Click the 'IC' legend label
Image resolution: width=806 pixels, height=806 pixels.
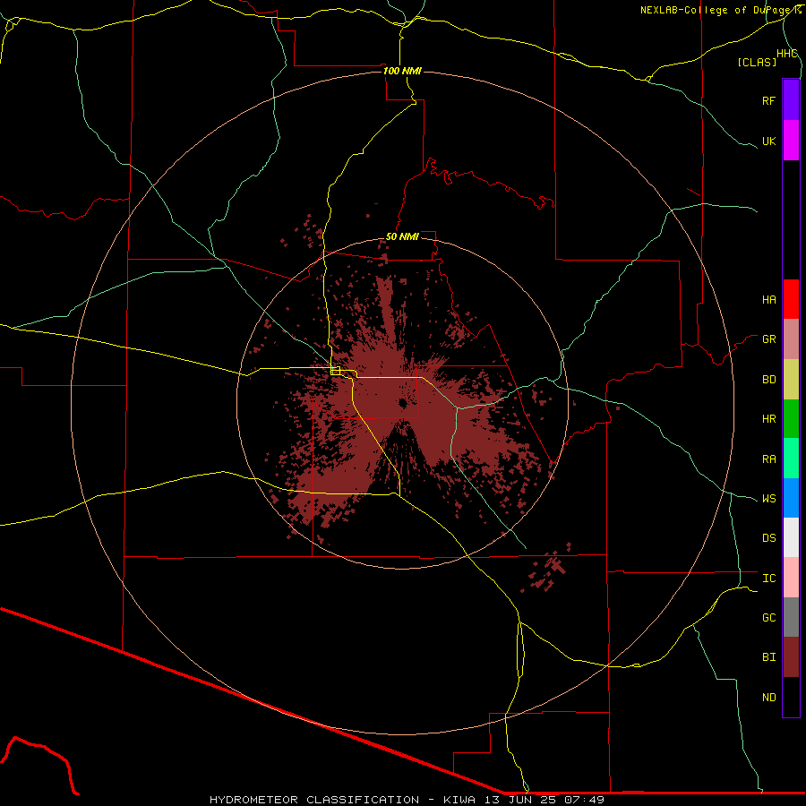[768, 578]
